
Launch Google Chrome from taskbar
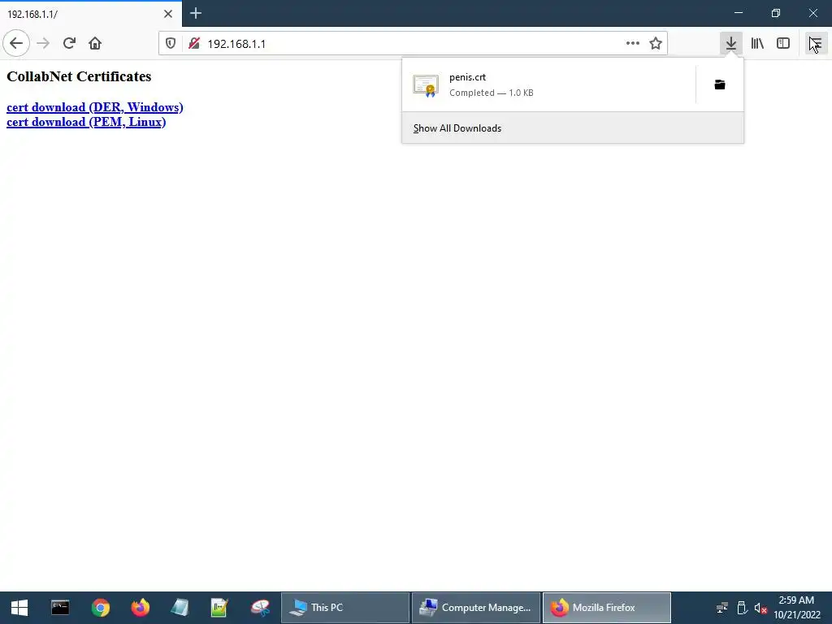coord(100,608)
